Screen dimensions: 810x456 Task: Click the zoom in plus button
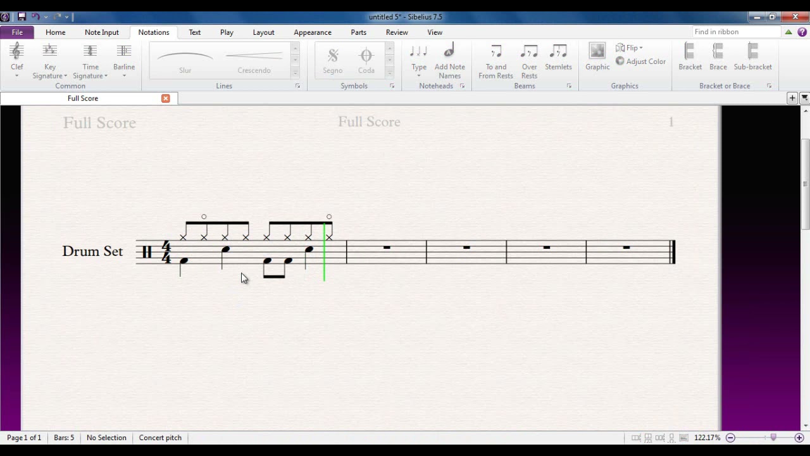(799, 438)
